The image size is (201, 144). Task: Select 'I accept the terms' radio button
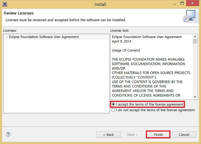pyautogui.click(x=113, y=104)
